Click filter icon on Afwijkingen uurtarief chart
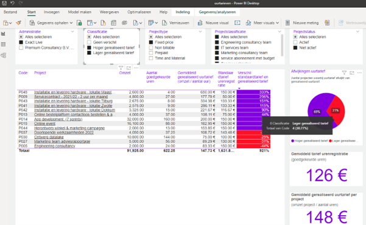Screen dimensions: 366x225 coord(344,73)
